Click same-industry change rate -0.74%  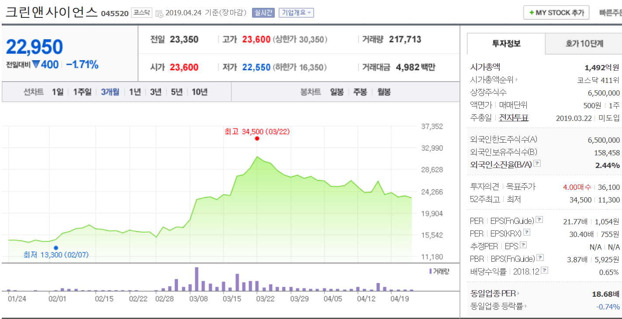click(x=608, y=307)
